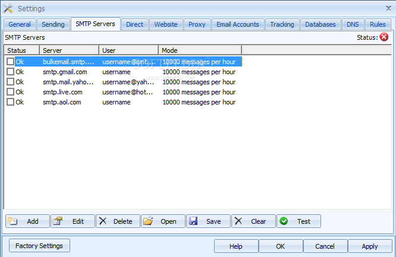The image size is (396, 257).
Task: Click the User column header
Action: point(129,50)
